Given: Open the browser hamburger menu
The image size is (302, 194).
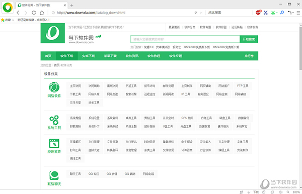Looking at the screenshot, I should [298, 13].
